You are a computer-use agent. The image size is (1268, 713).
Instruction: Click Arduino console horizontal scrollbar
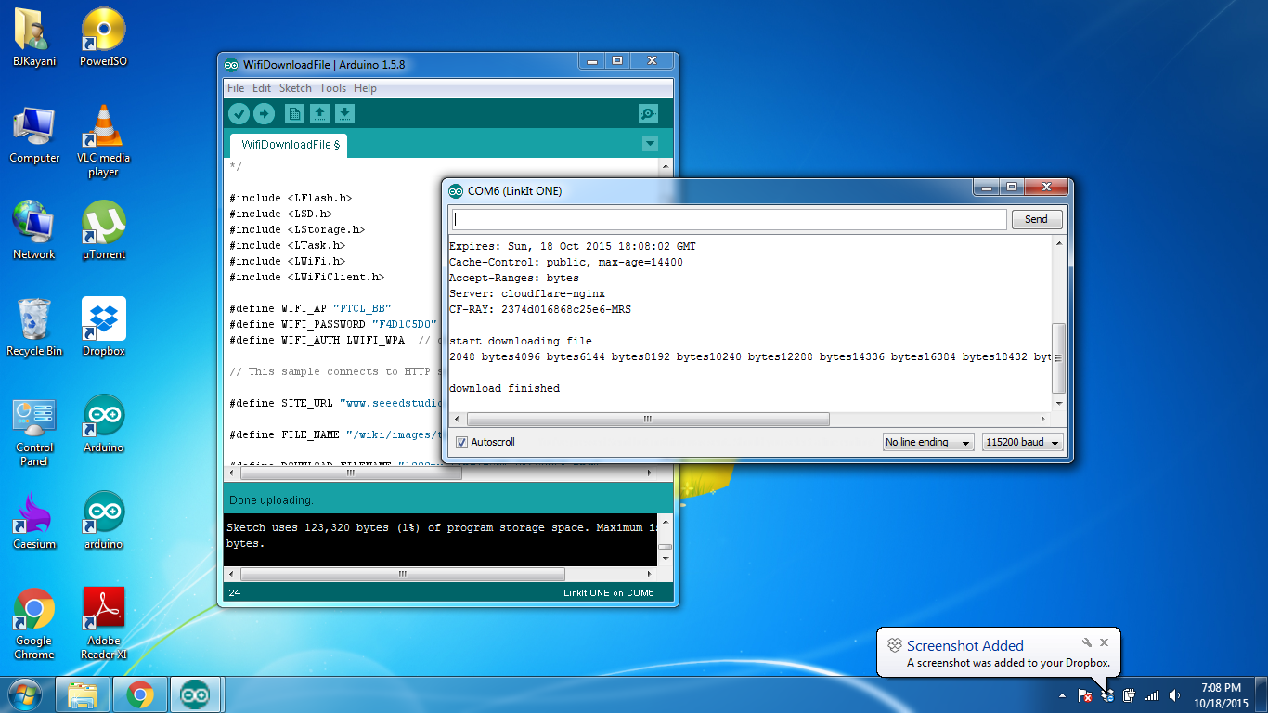coord(442,574)
